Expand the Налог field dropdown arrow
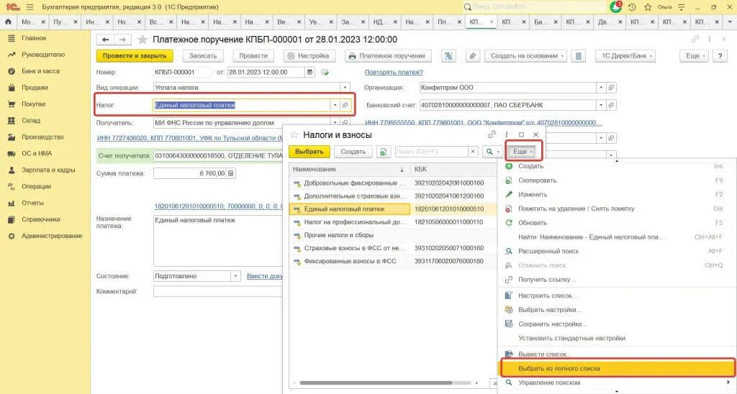 [x=335, y=105]
